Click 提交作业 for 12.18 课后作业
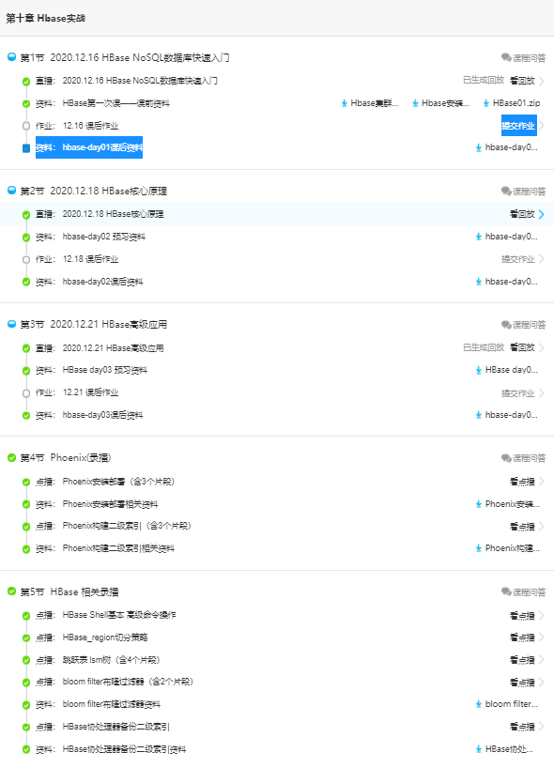The width and height of the screenshot is (554, 768). (x=517, y=259)
